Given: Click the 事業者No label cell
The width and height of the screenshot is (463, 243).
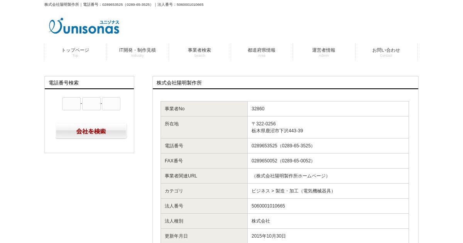Looking at the screenshot, I should click(x=204, y=109).
